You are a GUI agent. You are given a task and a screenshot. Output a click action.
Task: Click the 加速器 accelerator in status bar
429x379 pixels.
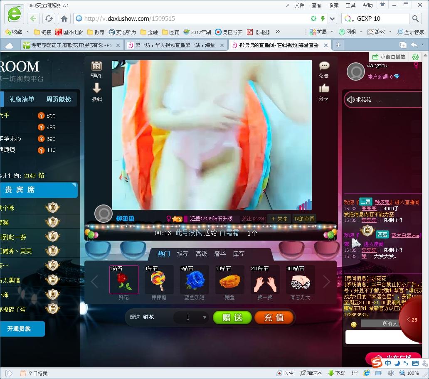click(x=311, y=373)
